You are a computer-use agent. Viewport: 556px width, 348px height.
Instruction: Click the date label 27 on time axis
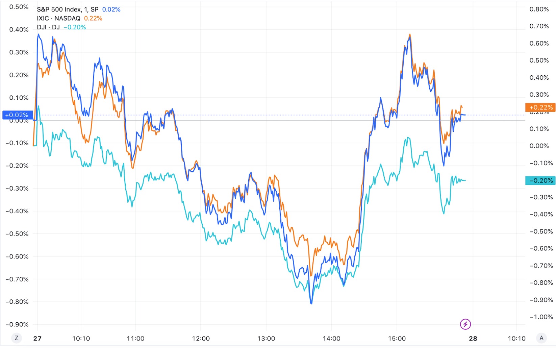pyautogui.click(x=37, y=339)
